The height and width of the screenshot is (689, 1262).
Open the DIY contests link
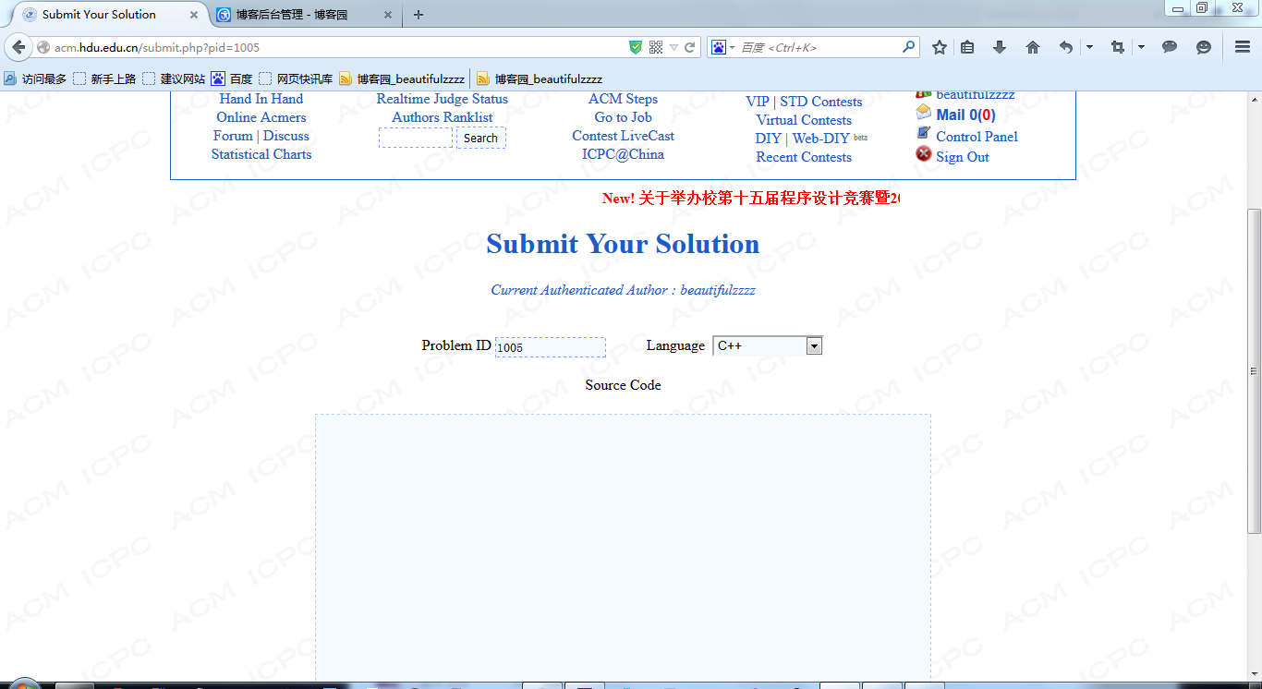[x=769, y=139]
